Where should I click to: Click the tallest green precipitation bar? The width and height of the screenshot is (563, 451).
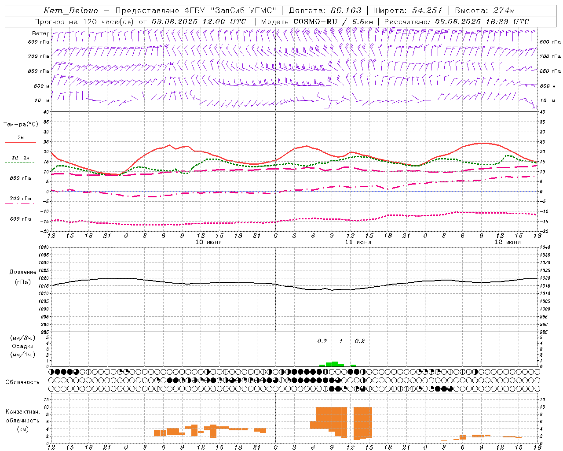(335, 364)
